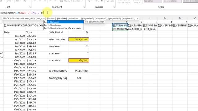Click the Increase Decimal icon
This screenshot has height=111, width=198.
(107, 1)
